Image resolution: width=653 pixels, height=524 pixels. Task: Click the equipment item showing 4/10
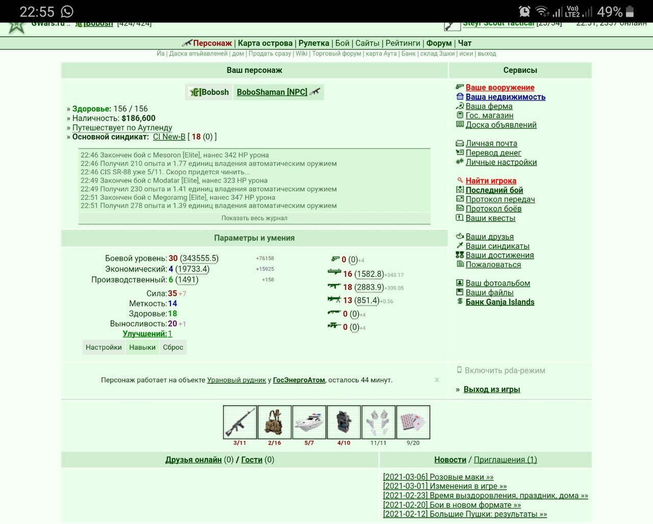[344, 422]
